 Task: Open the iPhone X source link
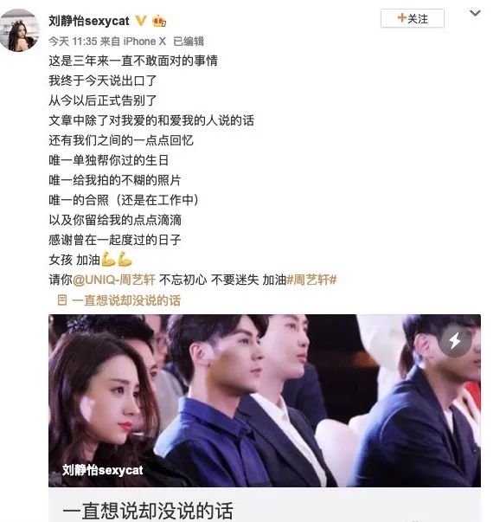pyautogui.click(x=144, y=42)
